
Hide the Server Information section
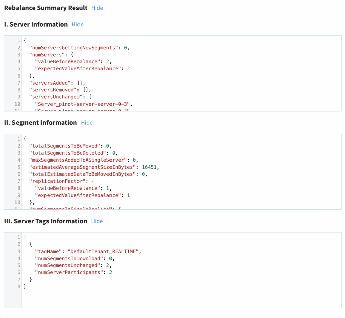click(x=77, y=24)
